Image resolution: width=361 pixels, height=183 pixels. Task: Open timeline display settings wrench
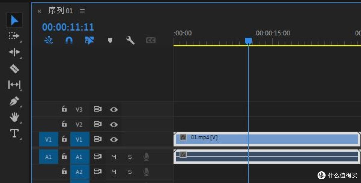130,40
